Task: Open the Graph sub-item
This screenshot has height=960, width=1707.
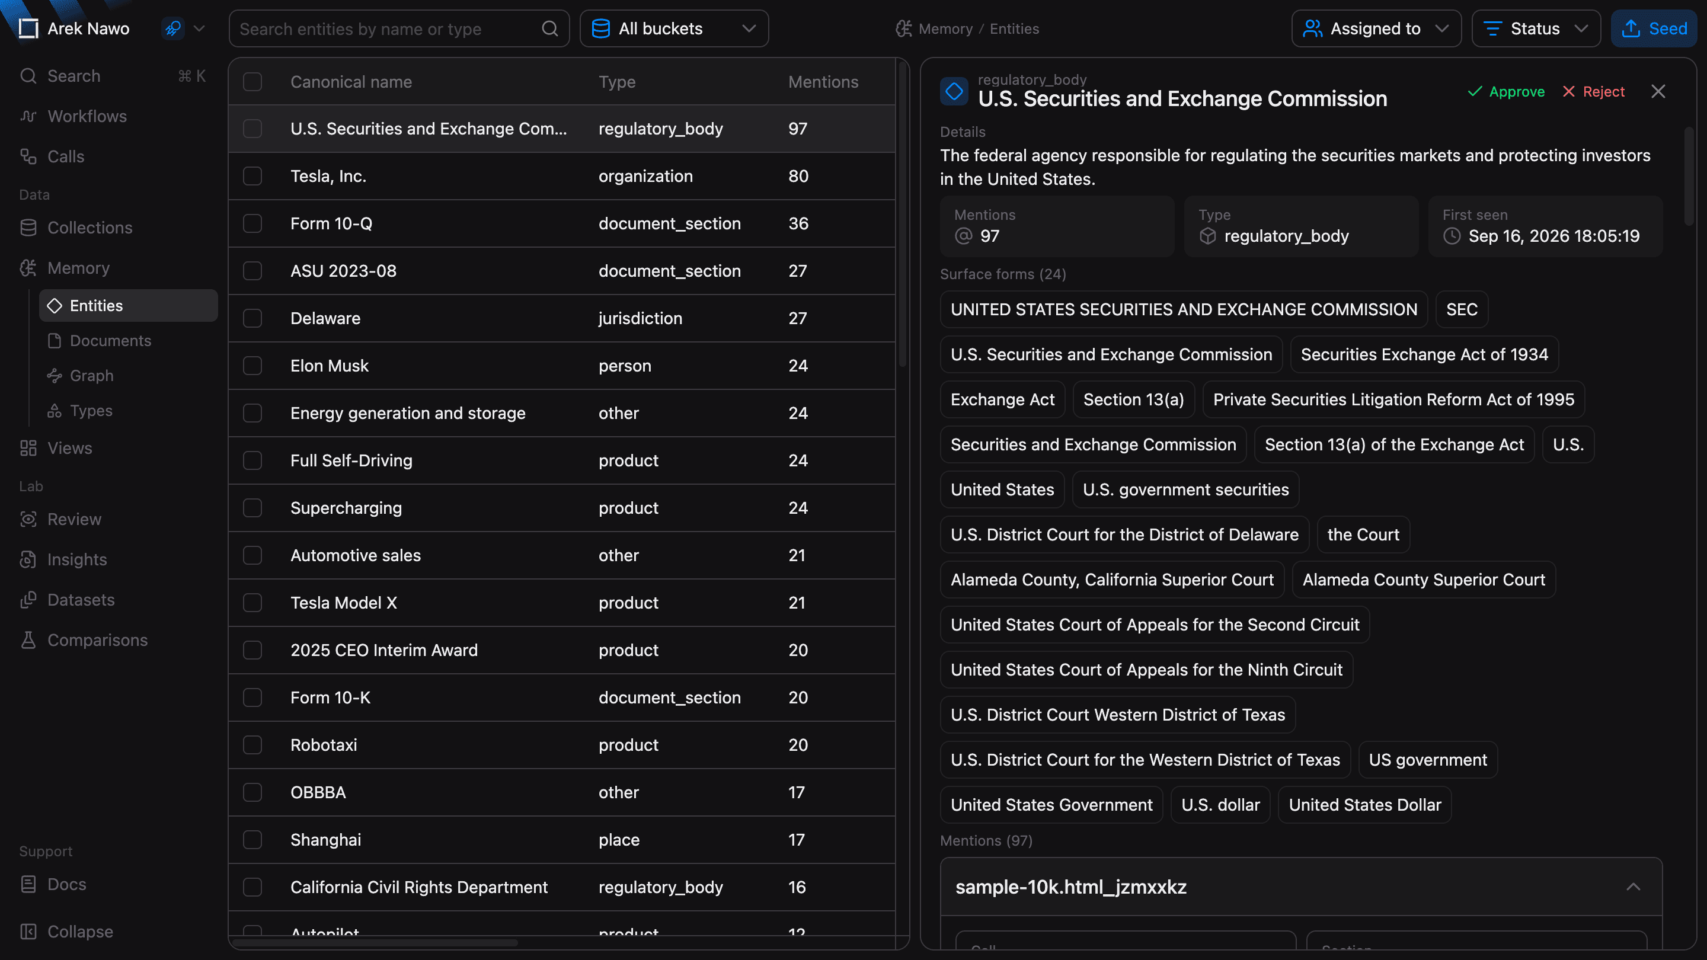Action: click(128, 376)
